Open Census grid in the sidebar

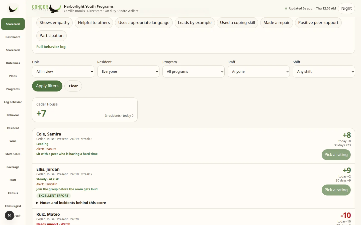13,206
